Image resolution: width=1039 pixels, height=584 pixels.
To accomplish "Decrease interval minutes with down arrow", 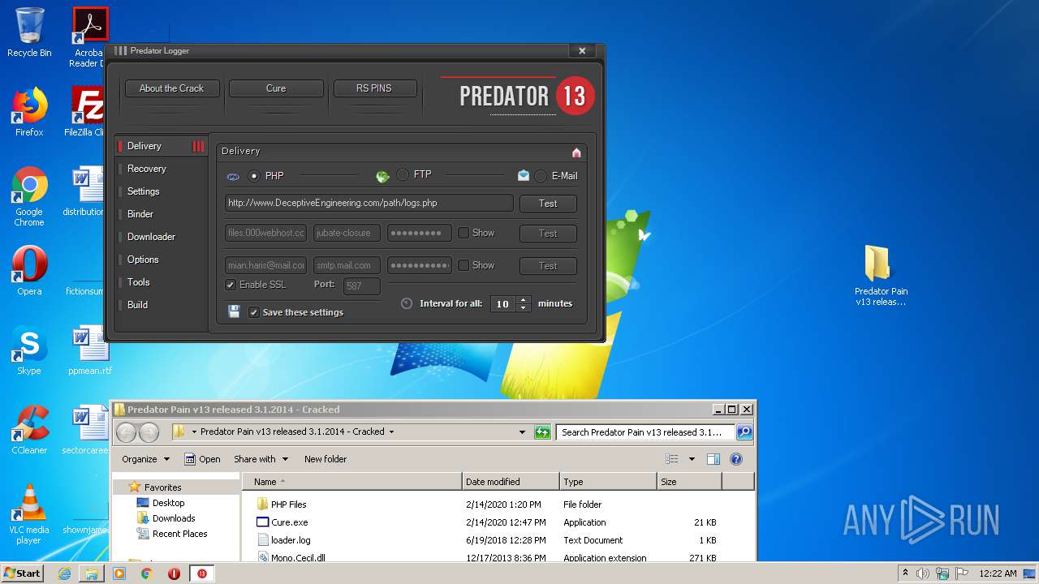I will click(x=524, y=307).
